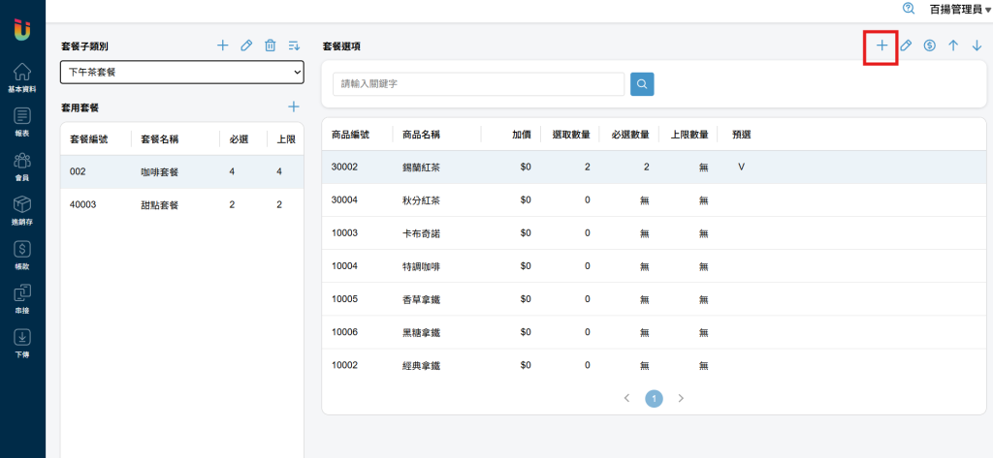Click the pencil edit icon for 套餐選項
The height and width of the screenshot is (458, 993).
pos(906,46)
